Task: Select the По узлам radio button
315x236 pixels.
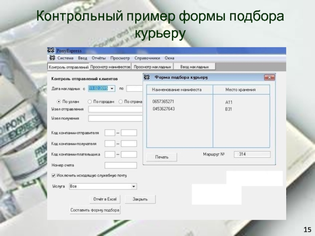Action: tap(59, 101)
